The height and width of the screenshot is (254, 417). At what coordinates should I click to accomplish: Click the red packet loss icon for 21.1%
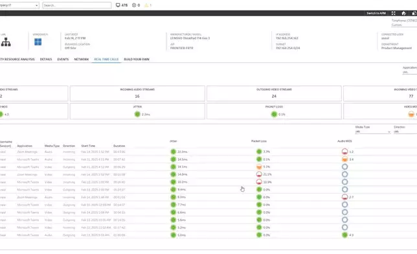tap(259, 174)
